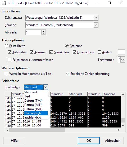Click the horizontal scrollbar thumb

coord(37,130)
